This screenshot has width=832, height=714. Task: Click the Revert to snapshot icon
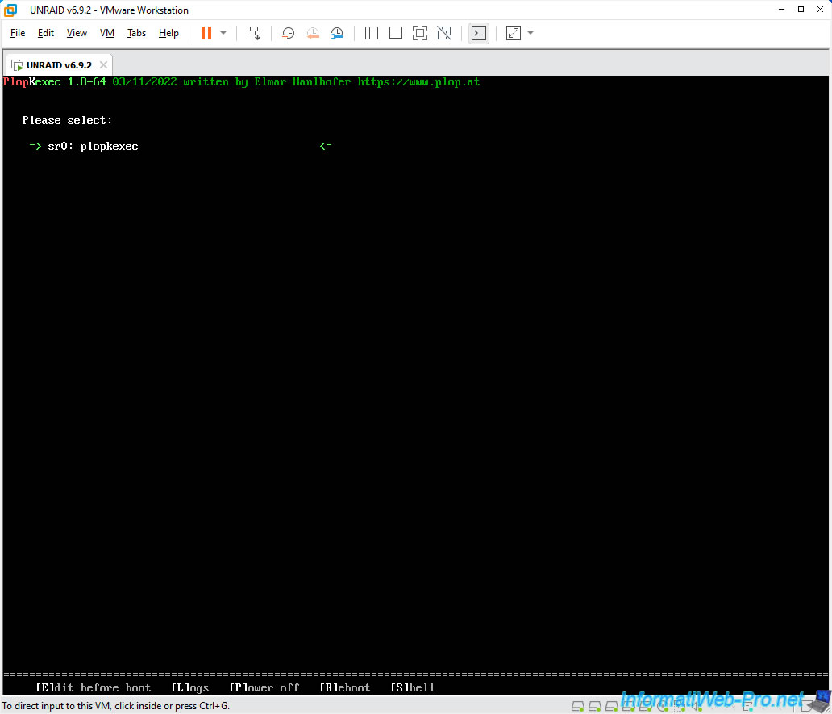(313, 33)
